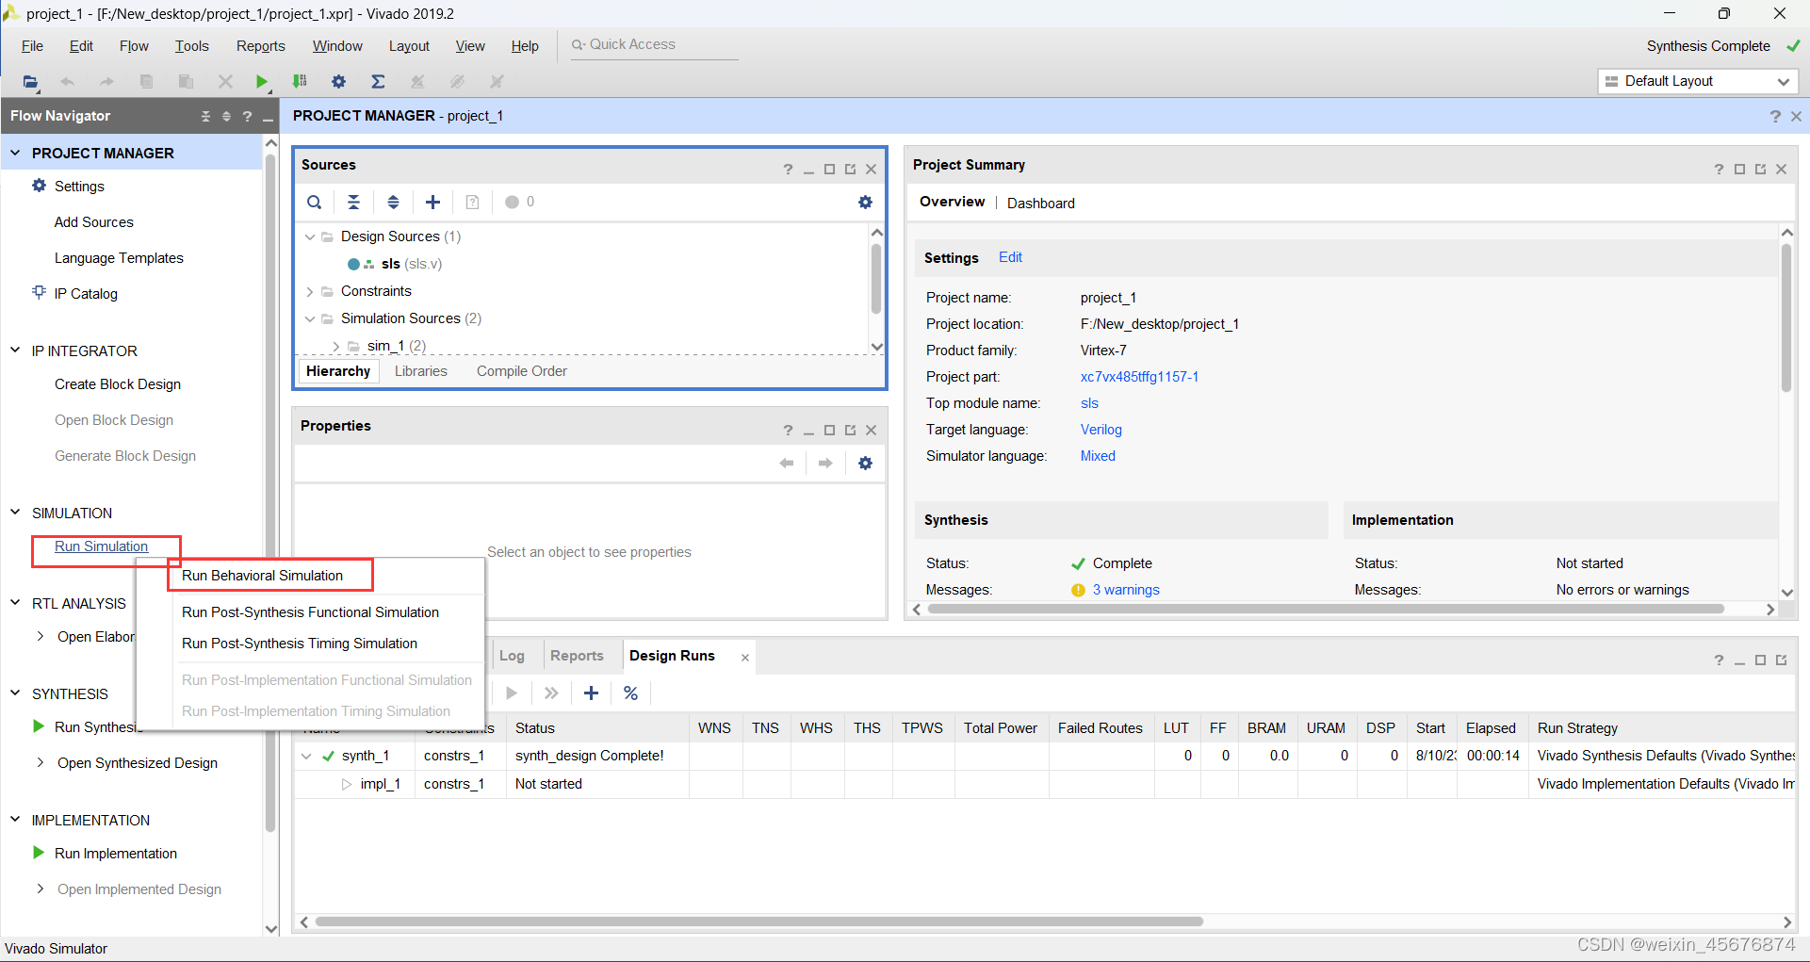Select the sls (sls.v) source file
1810x962 pixels.
(x=411, y=264)
